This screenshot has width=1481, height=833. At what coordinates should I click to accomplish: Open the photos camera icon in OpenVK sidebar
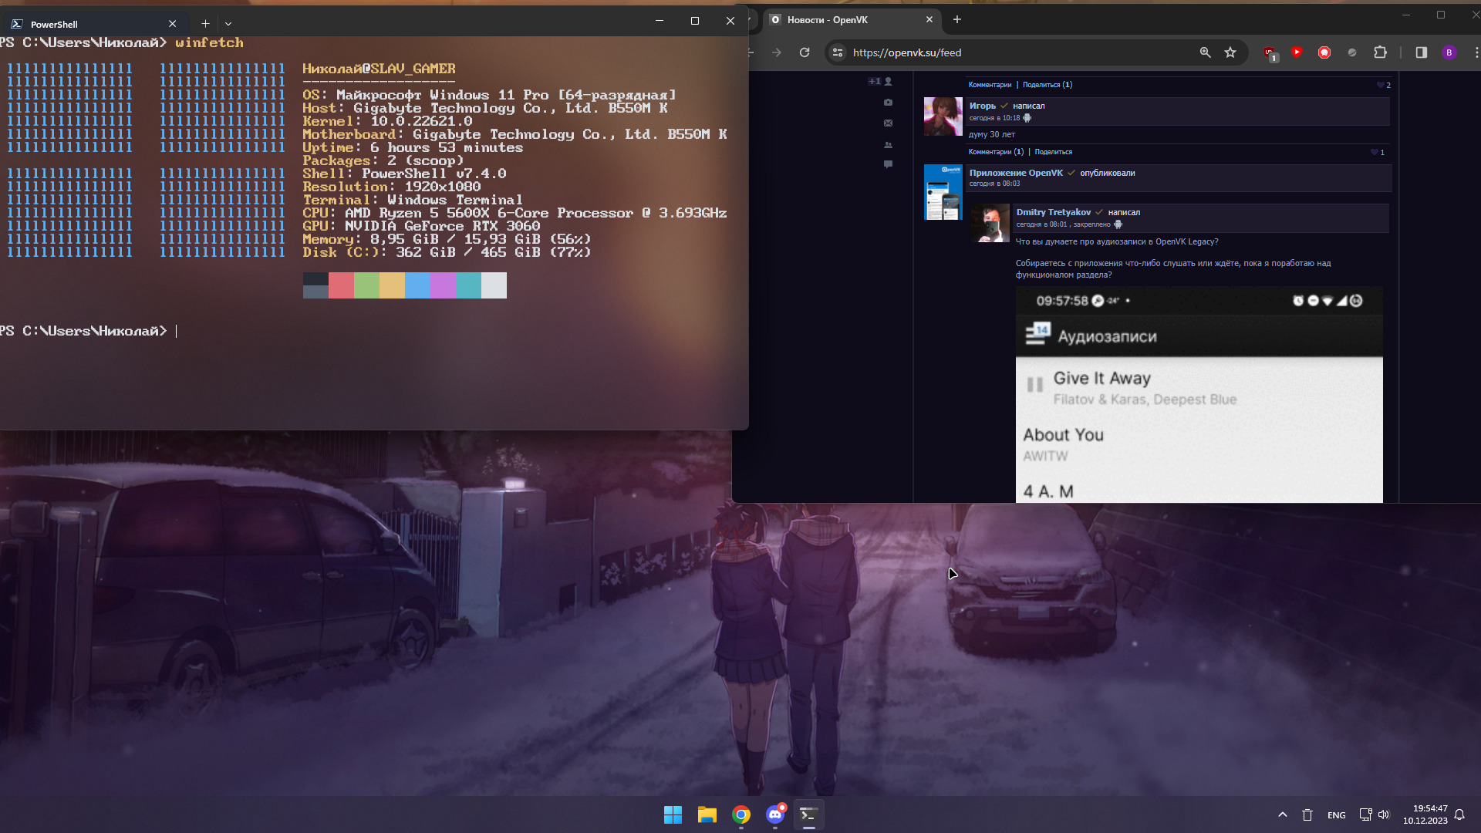(x=888, y=103)
